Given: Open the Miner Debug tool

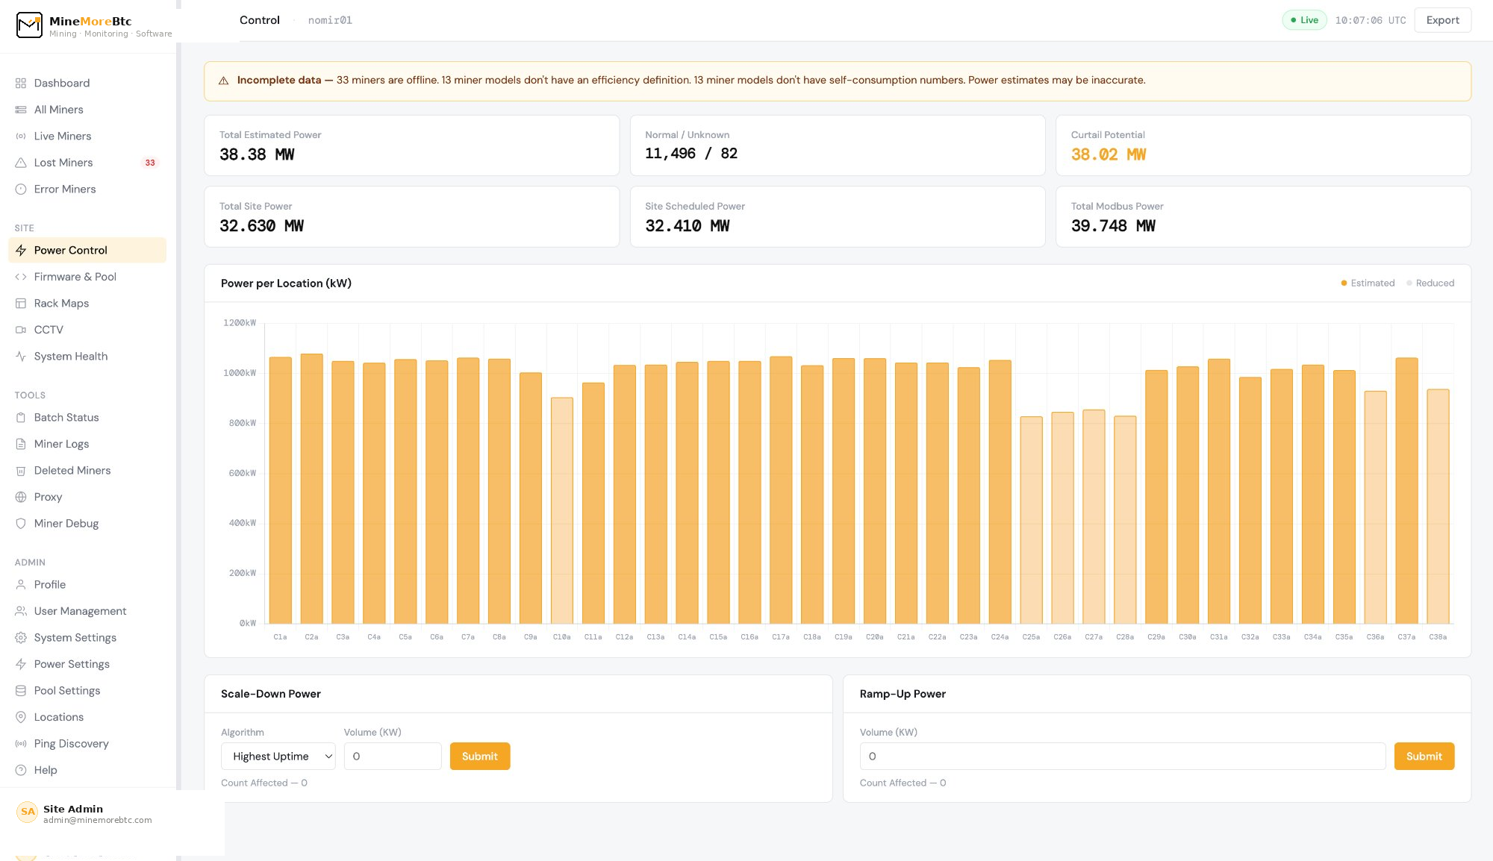Looking at the screenshot, I should pos(66,523).
